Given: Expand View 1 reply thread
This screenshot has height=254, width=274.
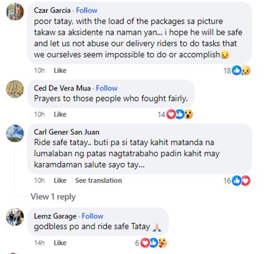Looking at the screenshot, I should (x=53, y=197).
